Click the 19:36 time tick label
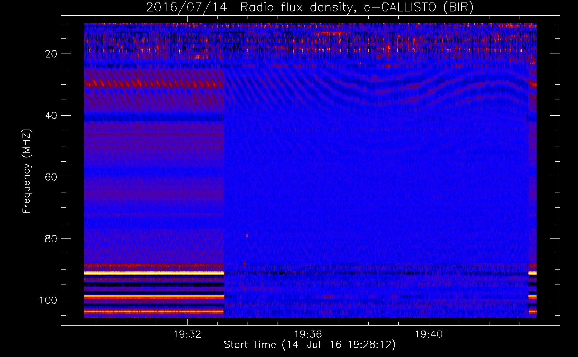This screenshot has height=357, width=578. click(308, 335)
